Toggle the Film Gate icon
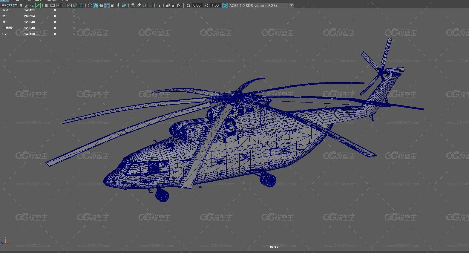469x253 pixels. tap(53, 5)
